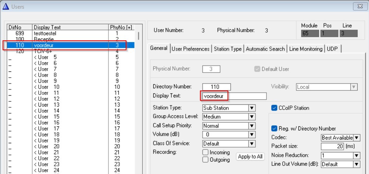
Task: Toggle Reg. w/ Directory Number checkbox
Action: (274, 129)
